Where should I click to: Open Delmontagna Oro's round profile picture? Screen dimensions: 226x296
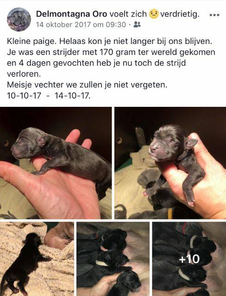[x=19, y=19]
